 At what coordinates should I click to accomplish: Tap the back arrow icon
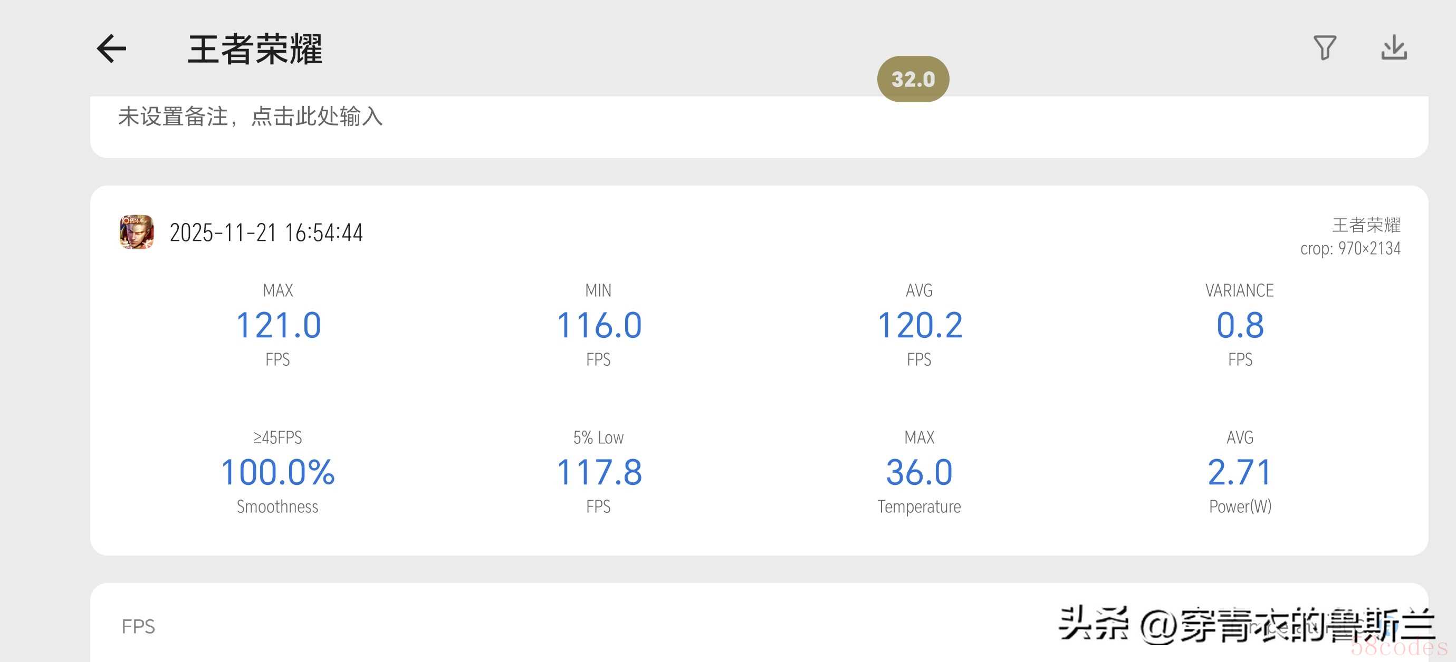[111, 48]
